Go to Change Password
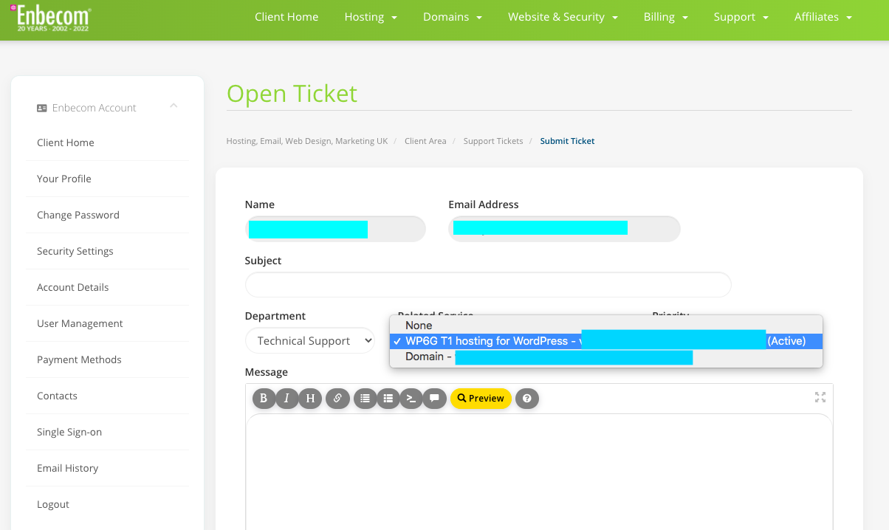 78,215
